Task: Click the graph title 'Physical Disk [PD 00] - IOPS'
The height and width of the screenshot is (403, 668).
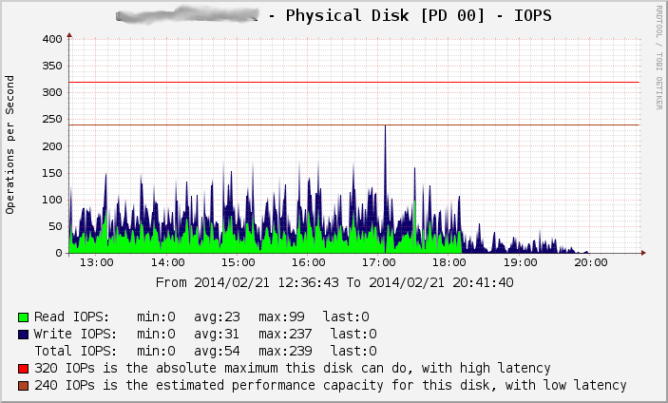Action: tap(418, 16)
